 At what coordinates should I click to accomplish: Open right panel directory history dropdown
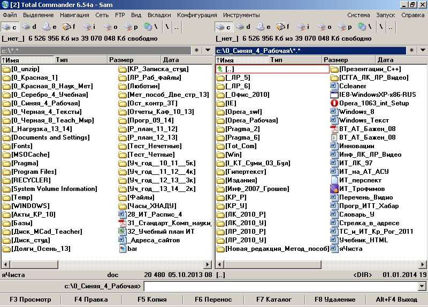tap(423, 50)
